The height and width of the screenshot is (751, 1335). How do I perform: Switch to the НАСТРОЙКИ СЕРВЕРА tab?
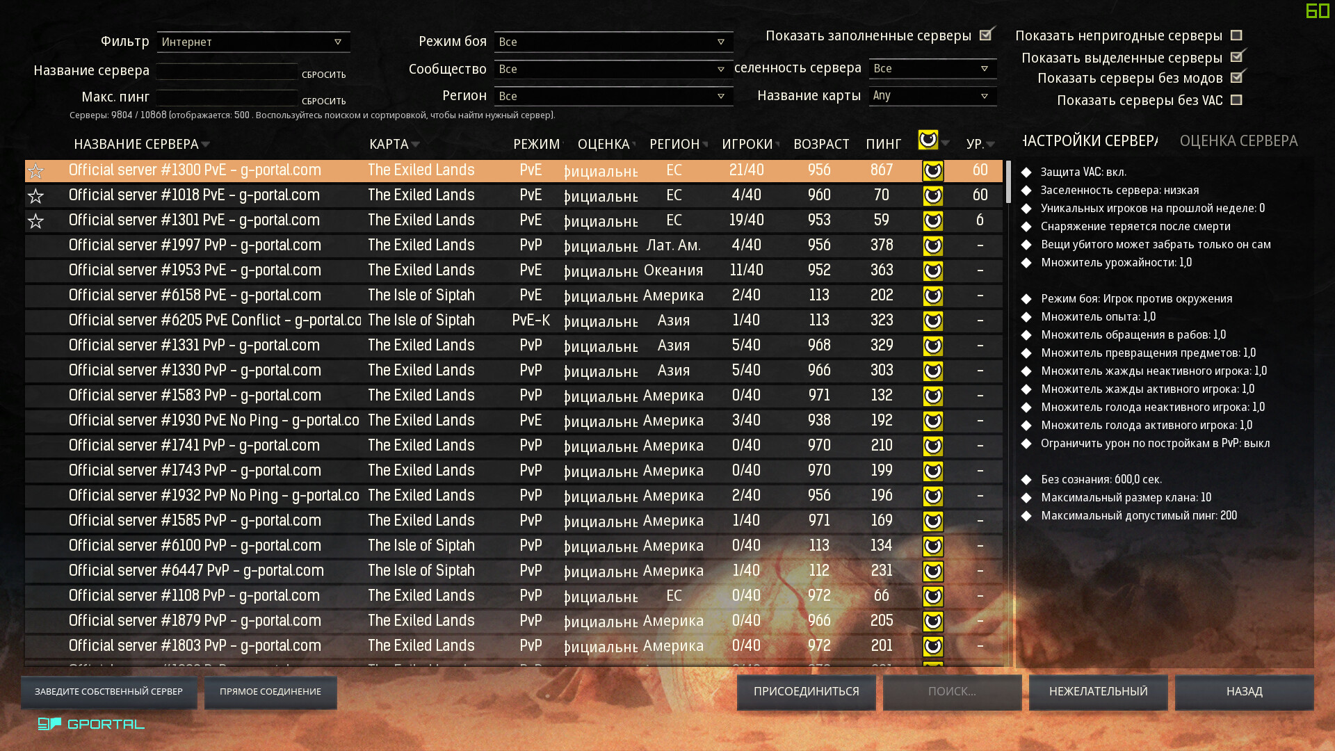(x=1090, y=140)
